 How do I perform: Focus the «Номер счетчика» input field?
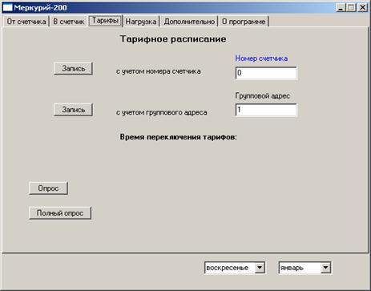click(x=266, y=73)
